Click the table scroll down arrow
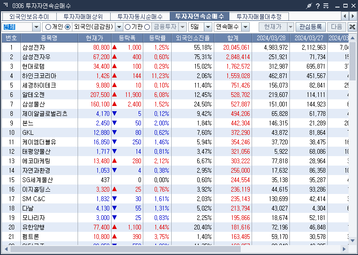The height and width of the screenshot is (255, 358). coord(352,241)
